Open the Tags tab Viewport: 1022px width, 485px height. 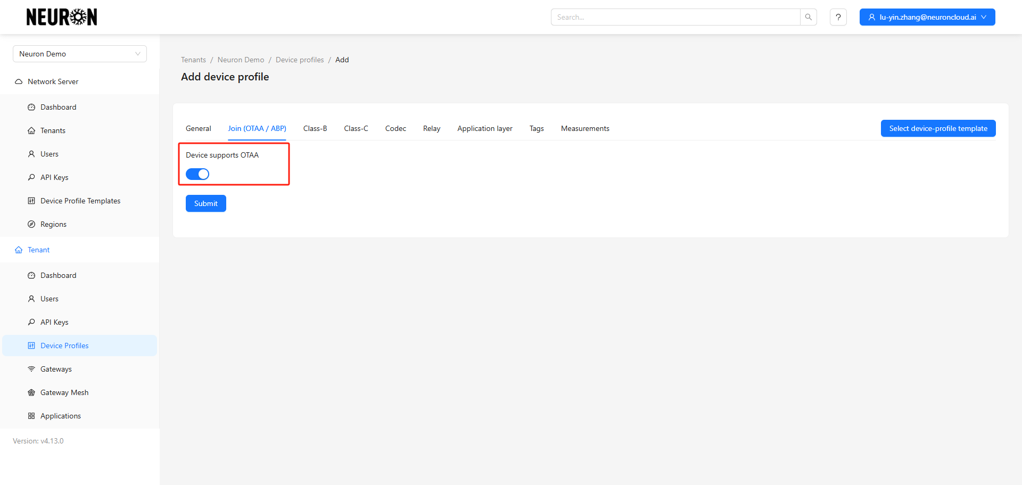(537, 128)
